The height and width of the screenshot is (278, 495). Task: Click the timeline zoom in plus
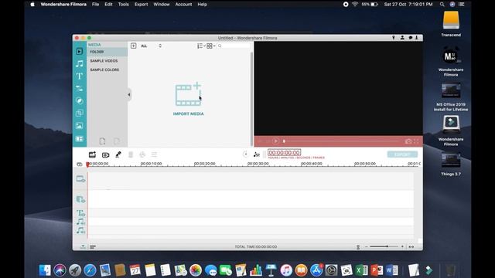point(402,247)
